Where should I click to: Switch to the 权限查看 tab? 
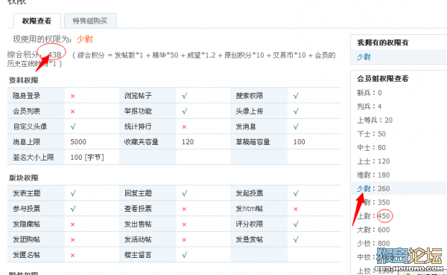(37, 21)
